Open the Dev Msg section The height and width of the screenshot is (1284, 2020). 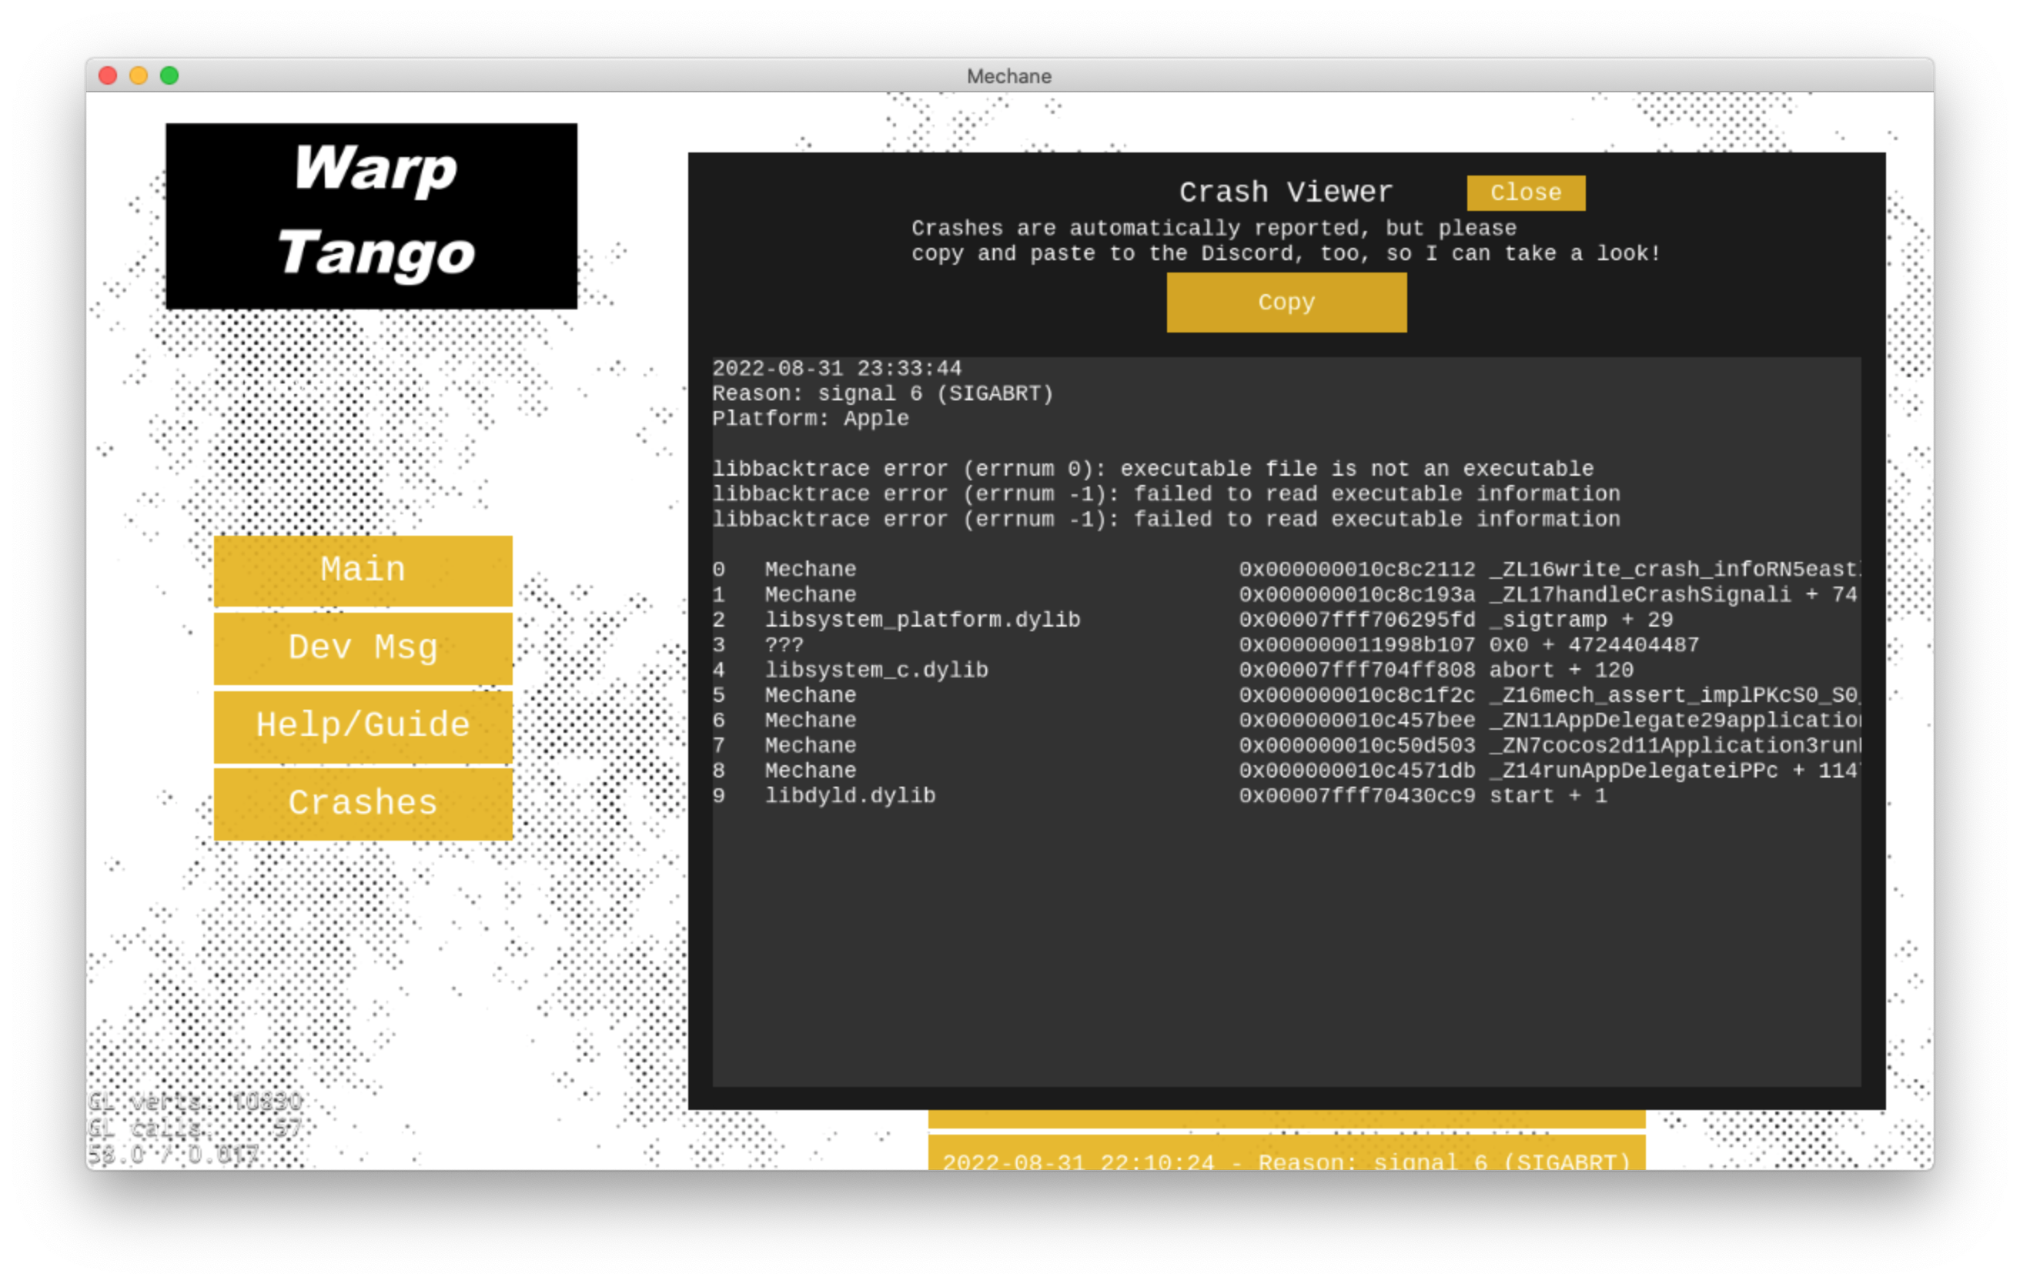(363, 647)
